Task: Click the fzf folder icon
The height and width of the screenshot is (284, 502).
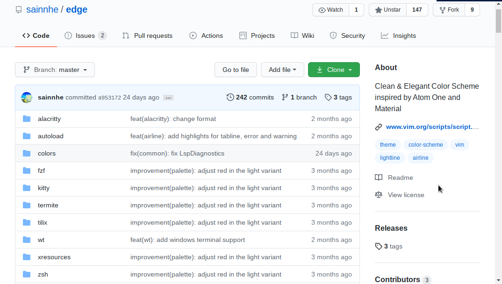Action: tap(27, 171)
